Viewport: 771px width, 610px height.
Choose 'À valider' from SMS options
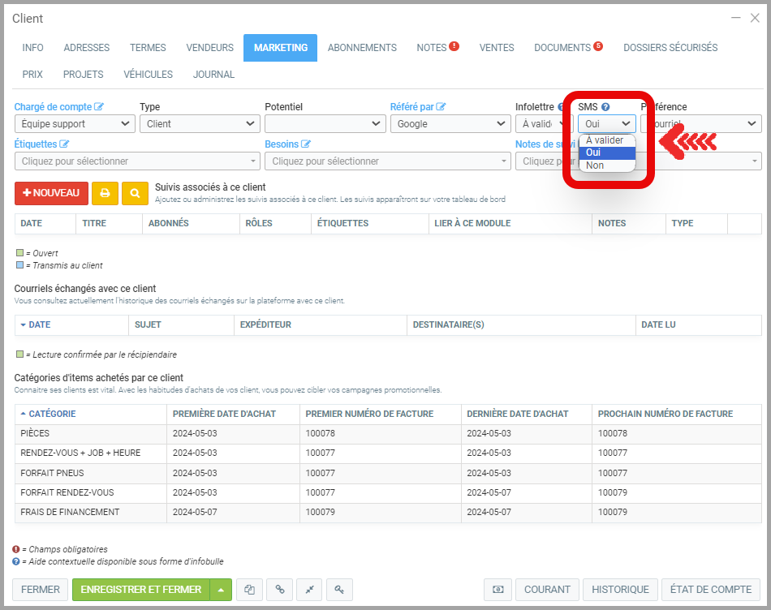(605, 140)
